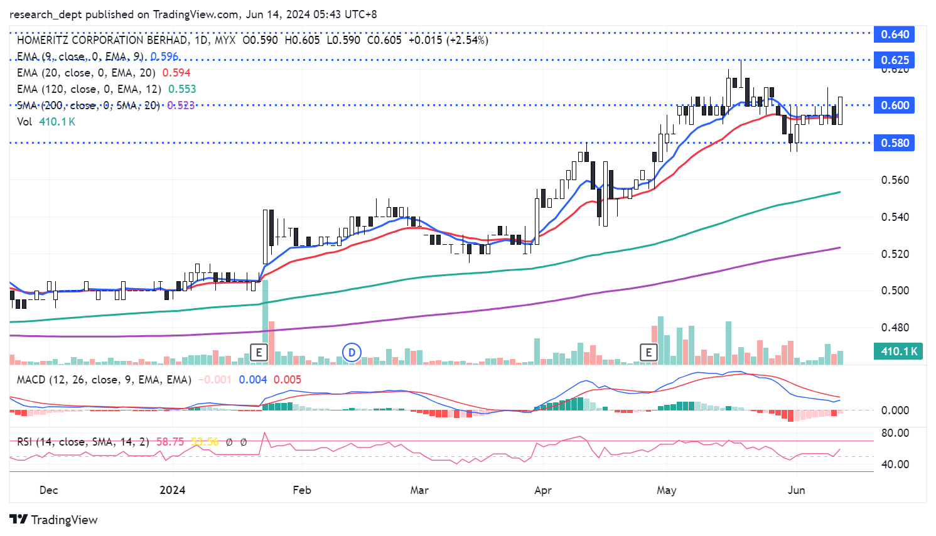Viewport: 936px width, 536px height.
Task: Click the January earnings E marker
Action: pos(259,353)
